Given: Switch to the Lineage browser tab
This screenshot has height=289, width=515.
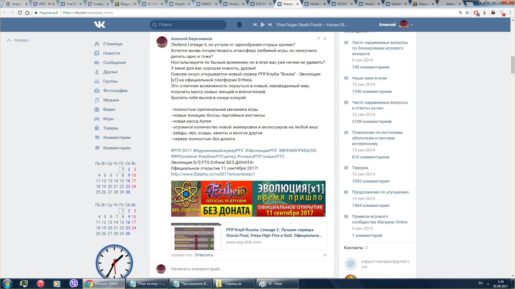Looking at the screenshot, I should [99, 4].
